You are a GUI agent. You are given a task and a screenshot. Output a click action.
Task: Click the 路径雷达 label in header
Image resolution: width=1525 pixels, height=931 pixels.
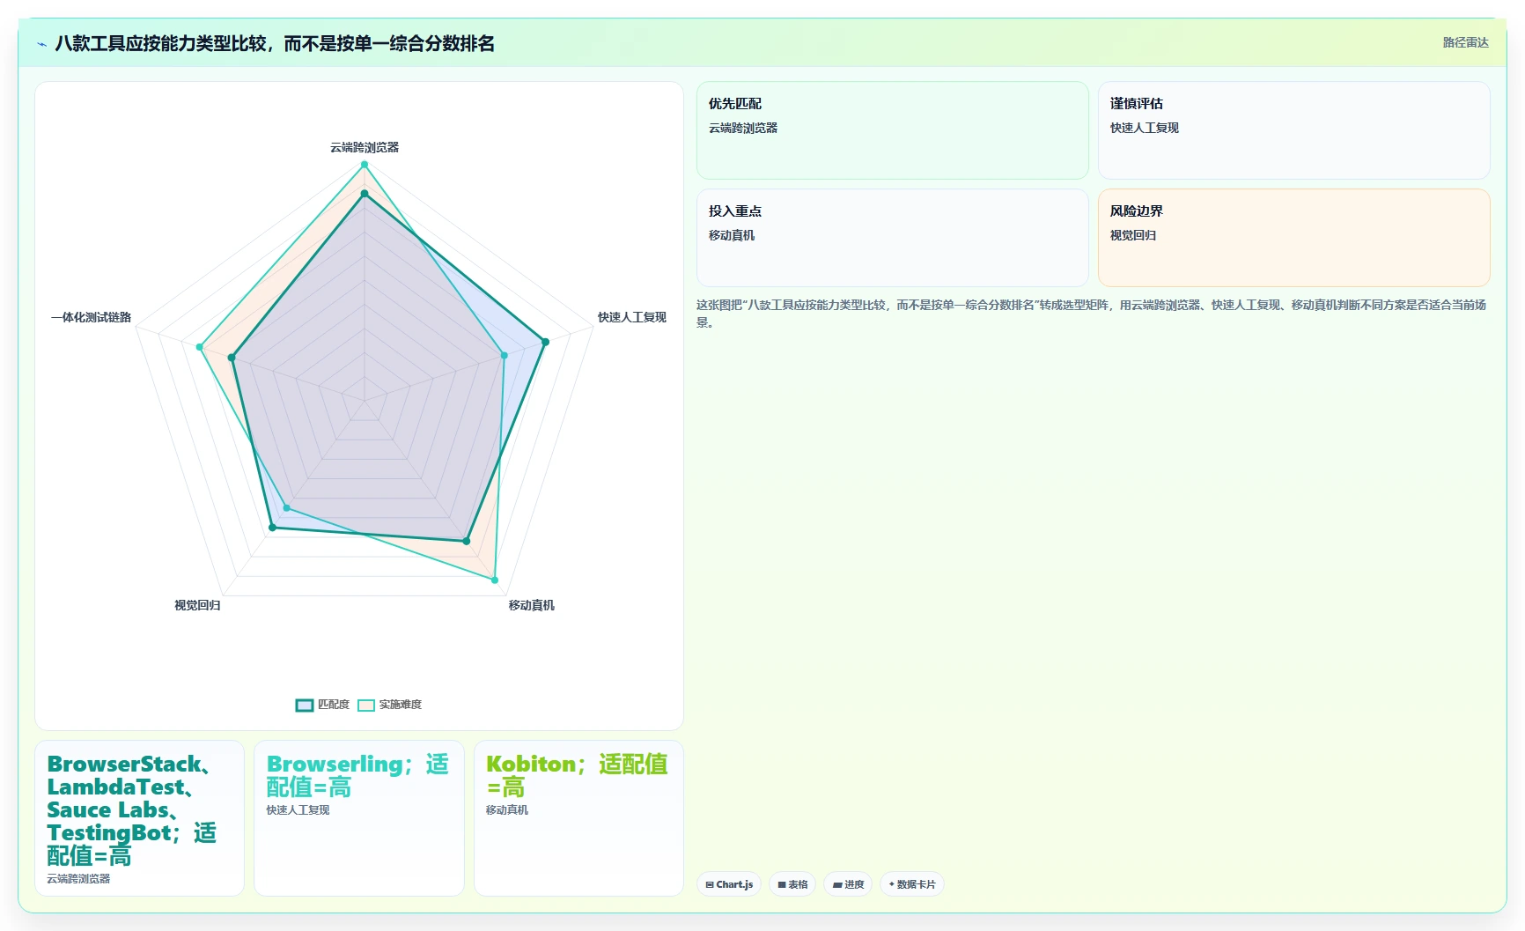[x=1465, y=42]
